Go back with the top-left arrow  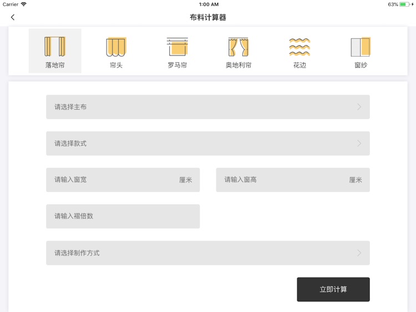coord(12,17)
